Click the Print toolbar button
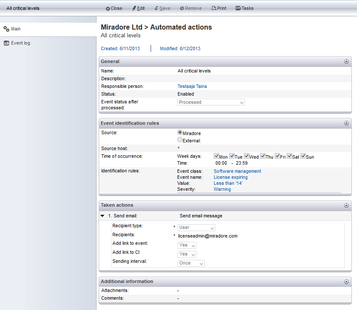The height and width of the screenshot is (310, 357). pos(219,9)
